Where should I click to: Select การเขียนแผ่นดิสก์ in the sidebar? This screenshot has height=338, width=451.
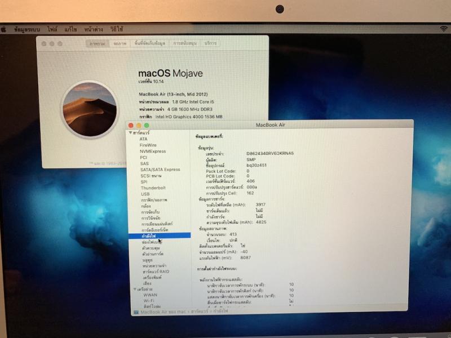157,224
